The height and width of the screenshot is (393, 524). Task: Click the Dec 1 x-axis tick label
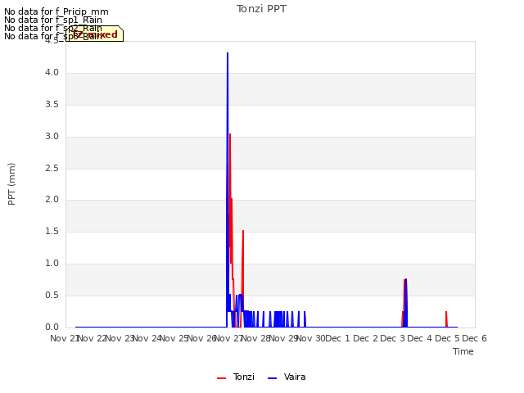pos(338,338)
